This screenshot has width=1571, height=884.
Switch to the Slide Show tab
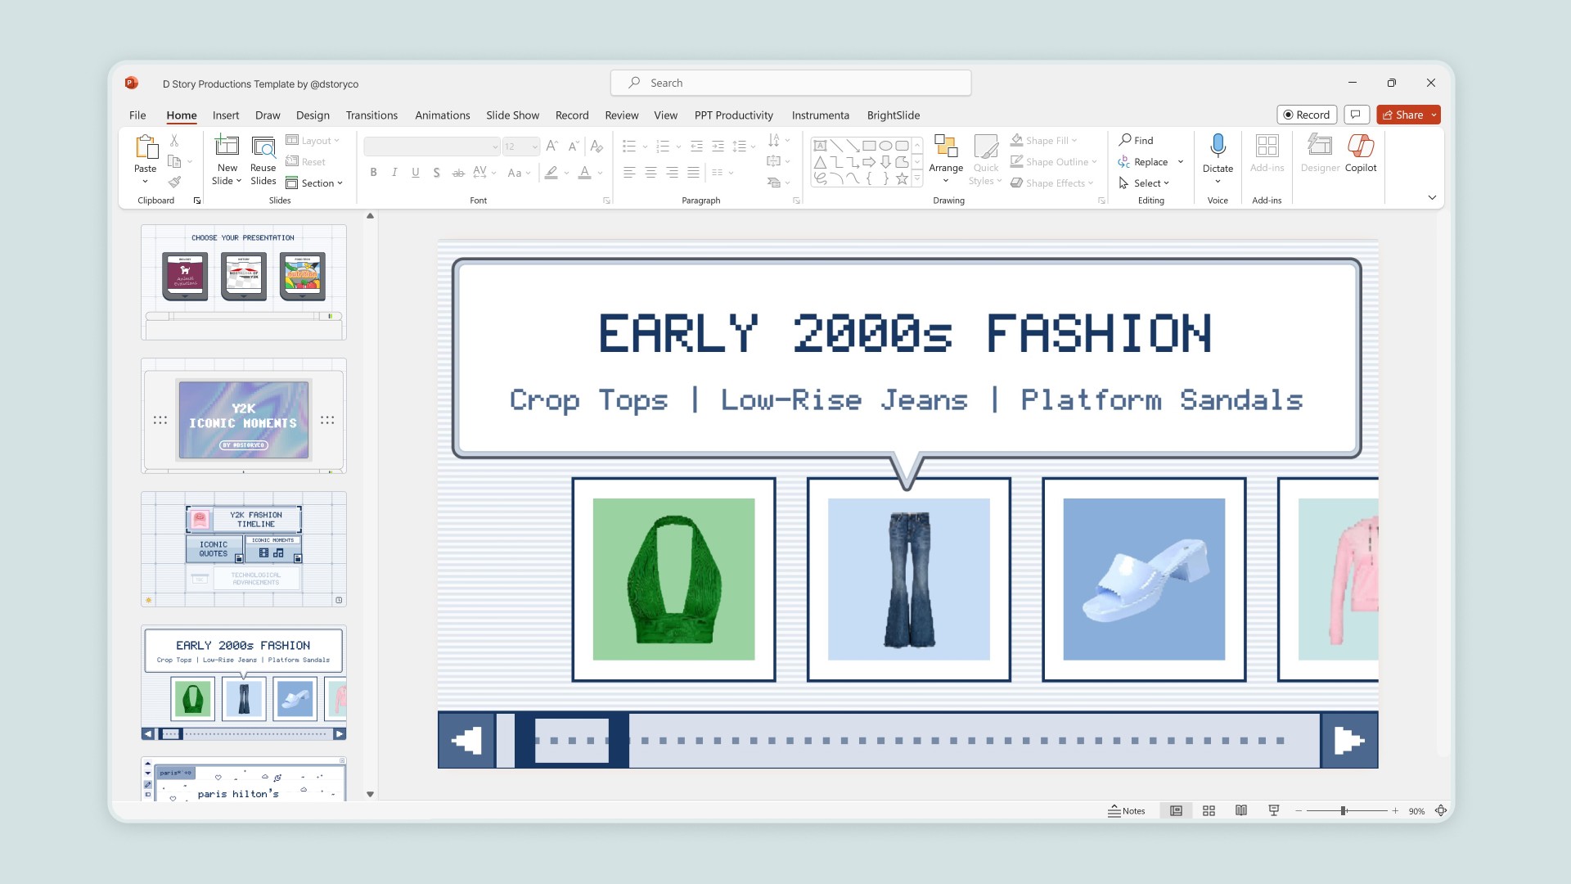512,115
